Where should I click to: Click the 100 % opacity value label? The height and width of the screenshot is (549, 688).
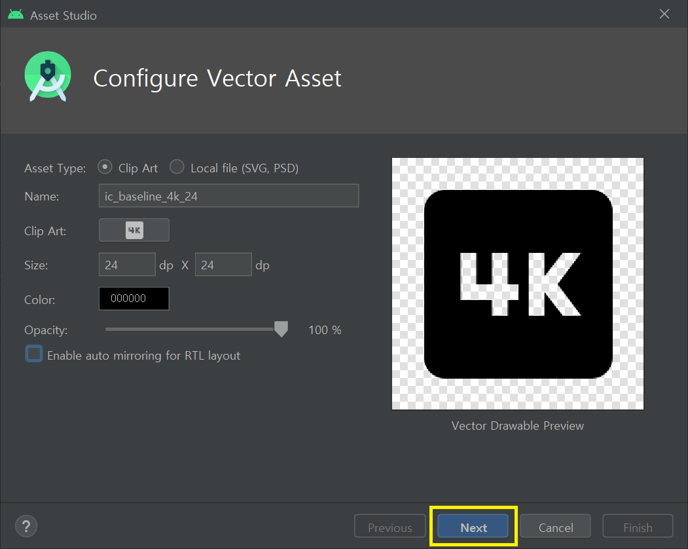[x=325, y=330]
